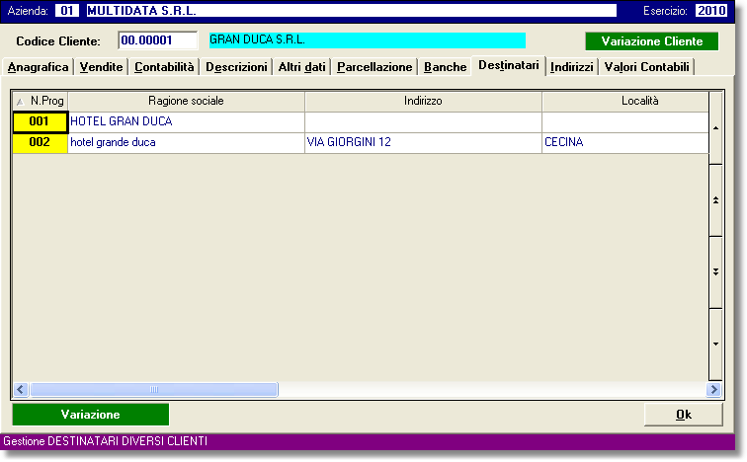Click the Variazione Cliente button
This screenshot has width=747, height=462.
point(652,41)
